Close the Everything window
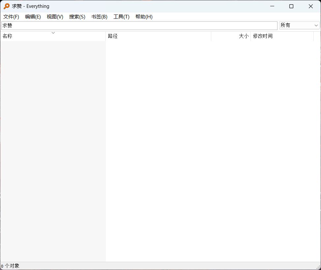The image size is (321, 270). [310, 6]
